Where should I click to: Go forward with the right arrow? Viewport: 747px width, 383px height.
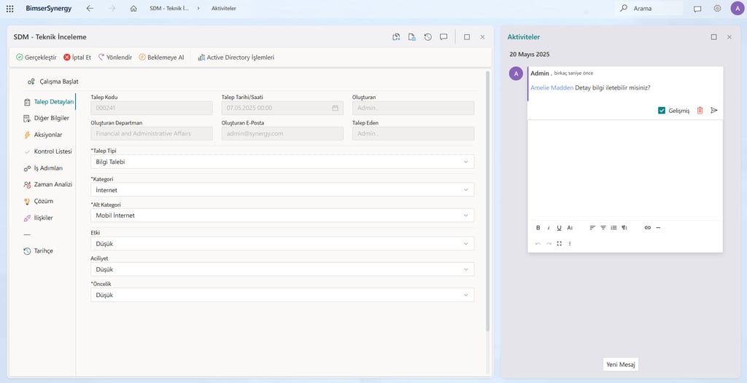[x=112, y=9]
